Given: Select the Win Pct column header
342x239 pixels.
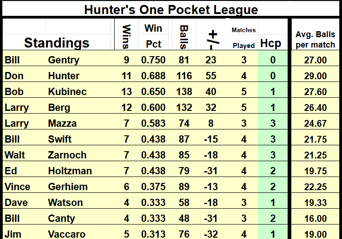Looking at the screenshot, I should click(x=153, y=36).
